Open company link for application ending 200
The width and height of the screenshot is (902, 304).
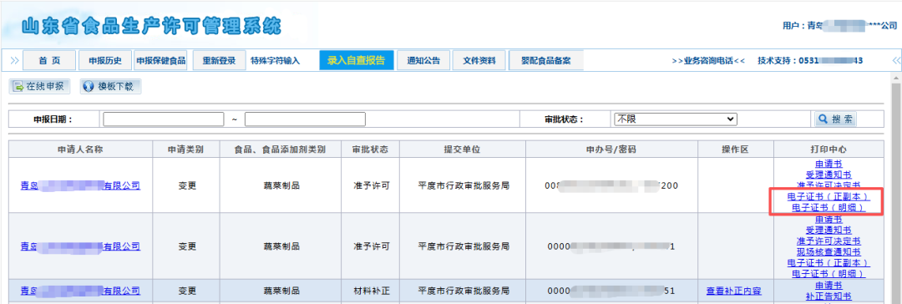tap(80, 185)
